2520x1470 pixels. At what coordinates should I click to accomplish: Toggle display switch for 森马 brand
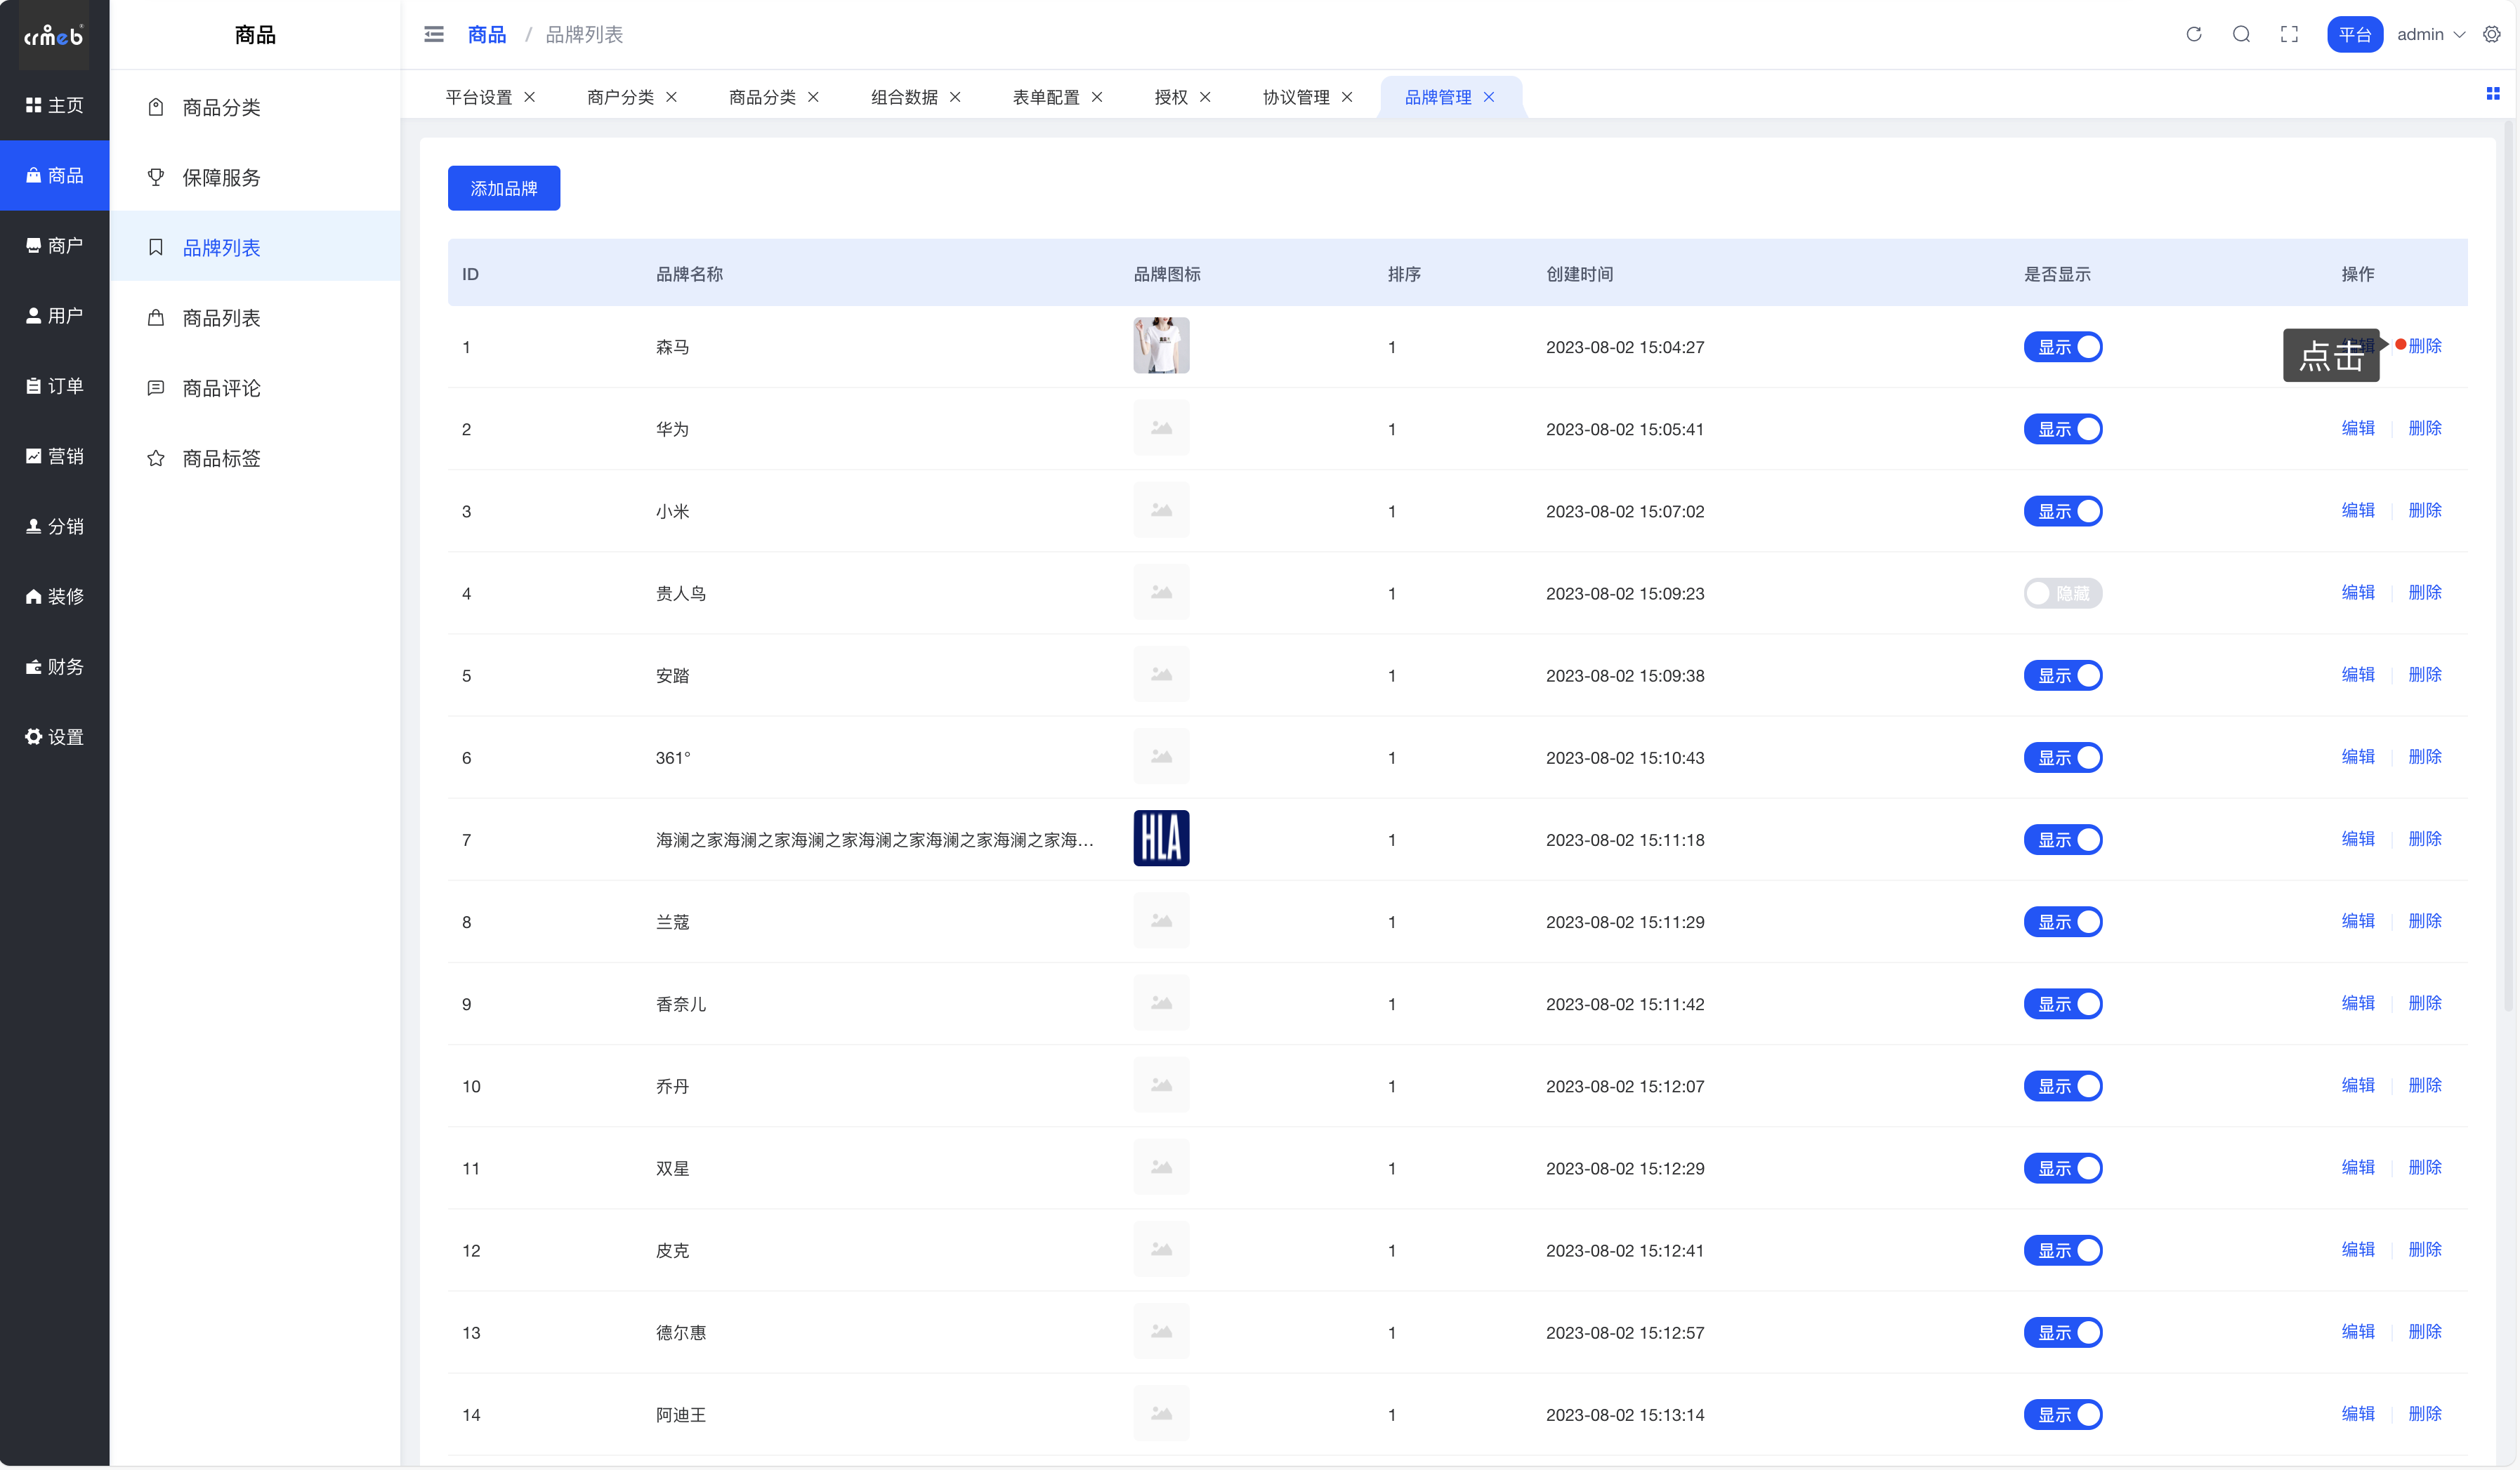pos(2062,347)
